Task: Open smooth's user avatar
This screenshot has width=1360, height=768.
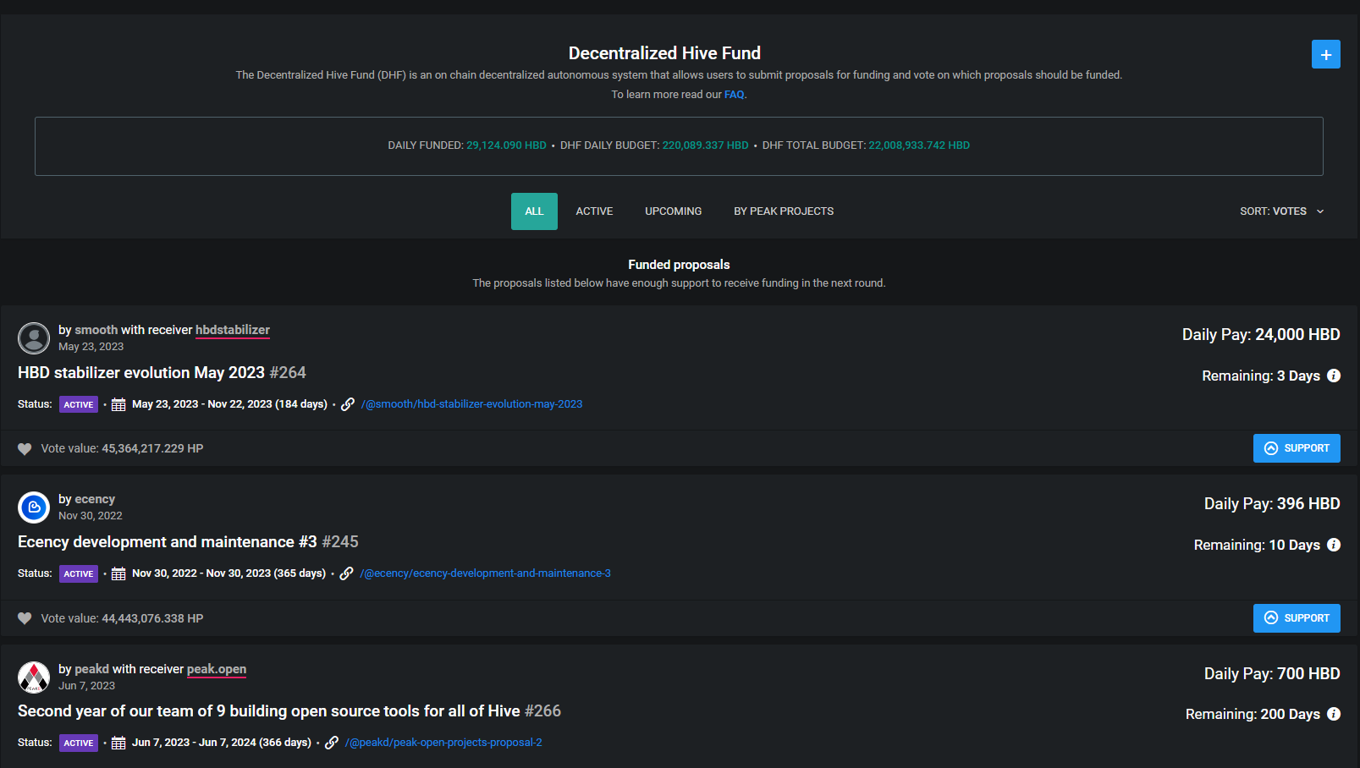Action: (x=34, y=338)
